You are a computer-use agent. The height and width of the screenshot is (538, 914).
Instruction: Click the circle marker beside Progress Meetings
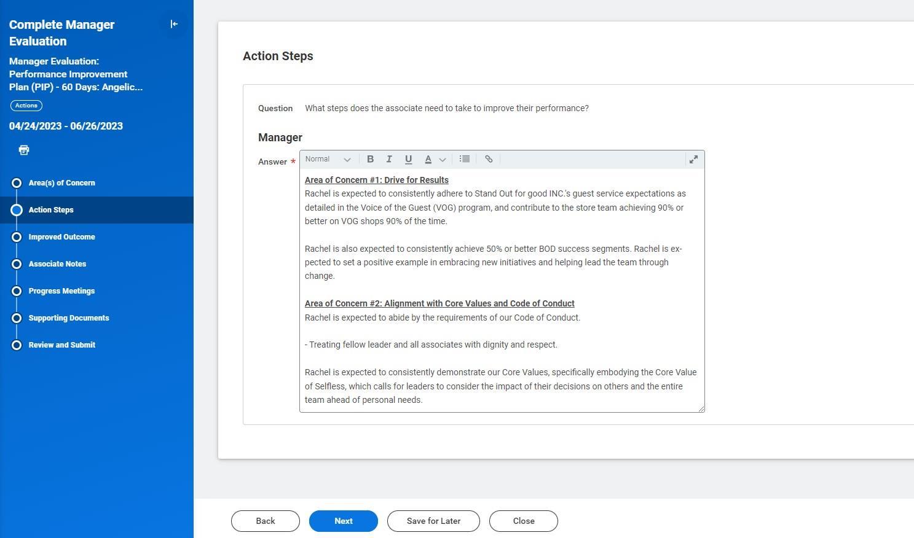17,291
